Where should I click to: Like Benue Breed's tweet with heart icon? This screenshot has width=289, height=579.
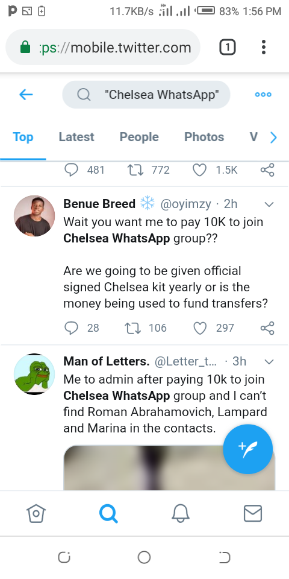coord(200,328)
